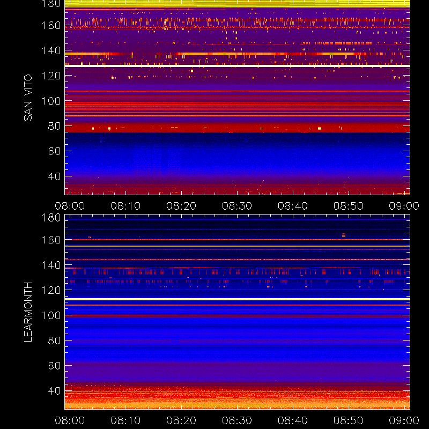429x429 pixels.
Task: Select 08:50 time label under Learmonth plot
Action: tap(348, 420)
